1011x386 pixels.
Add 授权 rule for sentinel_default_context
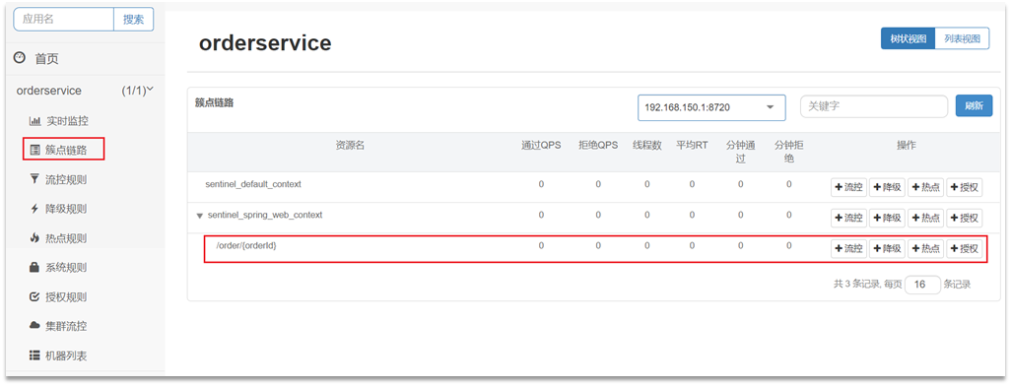tap(965, 187)
